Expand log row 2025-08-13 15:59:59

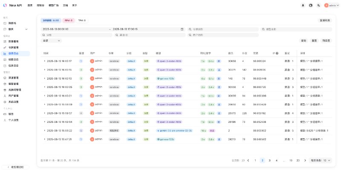pyautogui.click(x=45, y=105)
